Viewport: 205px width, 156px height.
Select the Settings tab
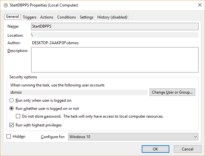[87, 17]
